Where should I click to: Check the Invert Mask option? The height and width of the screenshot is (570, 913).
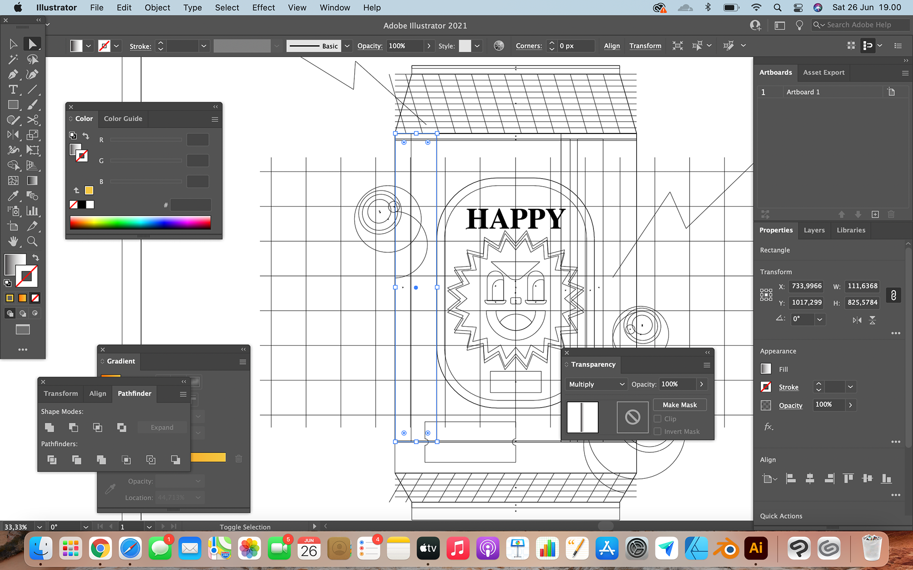[658, 432]
